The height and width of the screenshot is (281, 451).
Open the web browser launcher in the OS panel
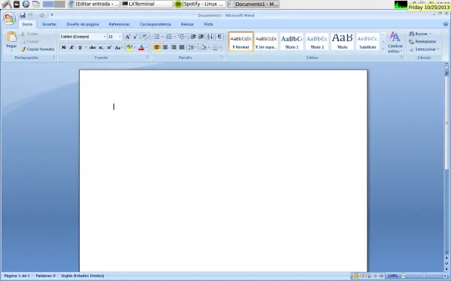pyautogui.click(x=26, y=4)
